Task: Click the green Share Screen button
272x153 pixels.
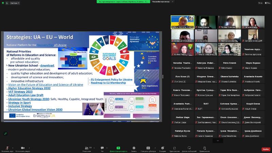Action: 118,149
